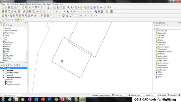This screenshot has width=181, height=102.
Task: Open the attribute table icon
Action: point(88,8)
